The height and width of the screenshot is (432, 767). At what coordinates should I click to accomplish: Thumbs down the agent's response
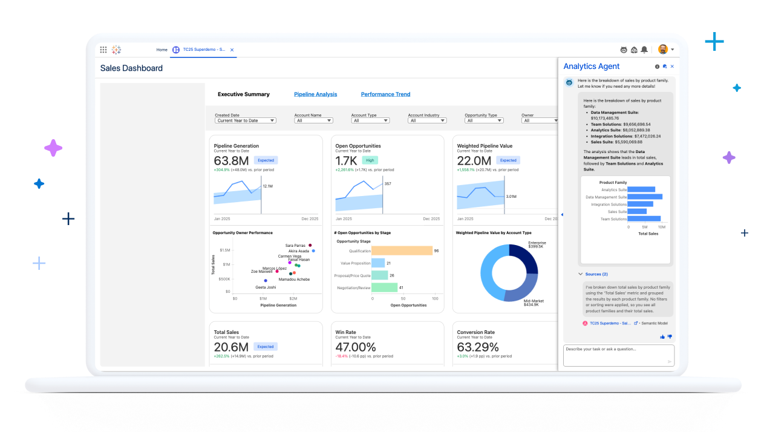670,337
